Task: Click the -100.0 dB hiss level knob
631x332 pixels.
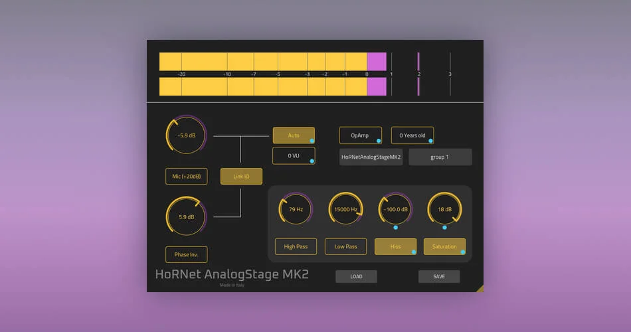Action: (x=395, y=209)
